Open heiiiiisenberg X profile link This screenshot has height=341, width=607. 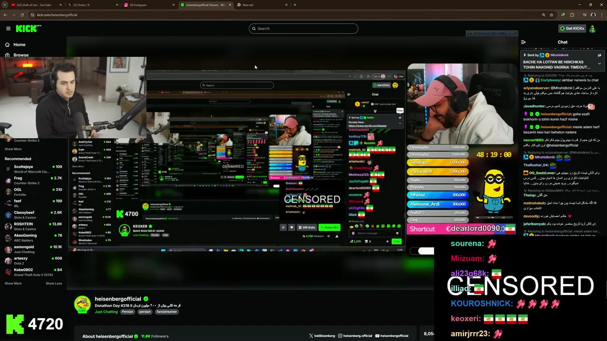[x=322, y=336]
